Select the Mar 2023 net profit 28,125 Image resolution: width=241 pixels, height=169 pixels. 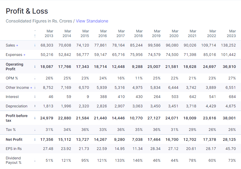click(x=229, y=139)
